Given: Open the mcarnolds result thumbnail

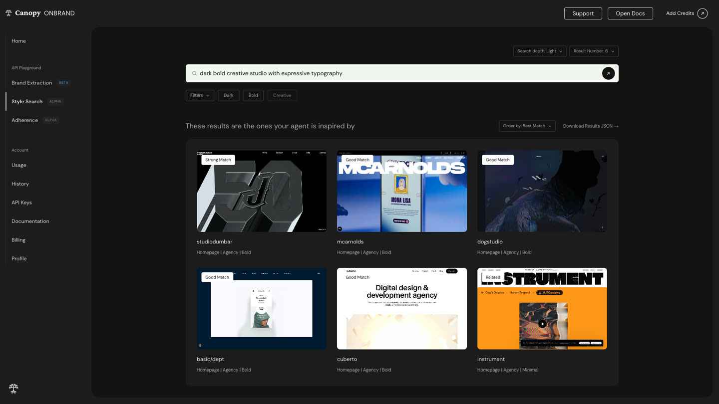Looking at the screenshot, I should (402, 191).
